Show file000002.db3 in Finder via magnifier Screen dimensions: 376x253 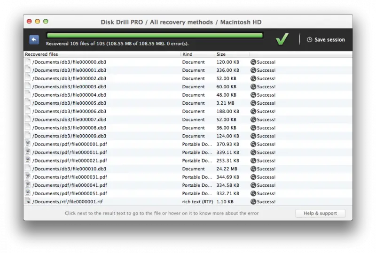[x=253, y=78]
